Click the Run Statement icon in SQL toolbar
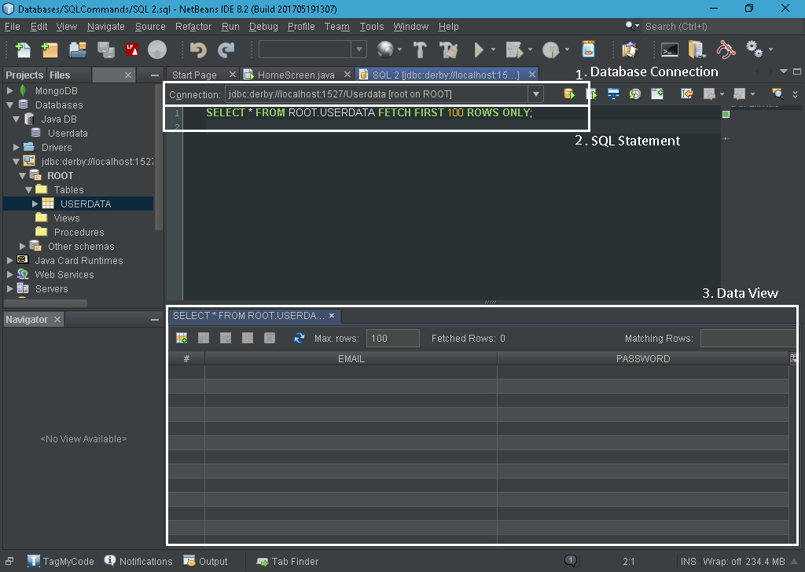Image resolution: width=805 pixels, height=572 pixels. point(591,93)
